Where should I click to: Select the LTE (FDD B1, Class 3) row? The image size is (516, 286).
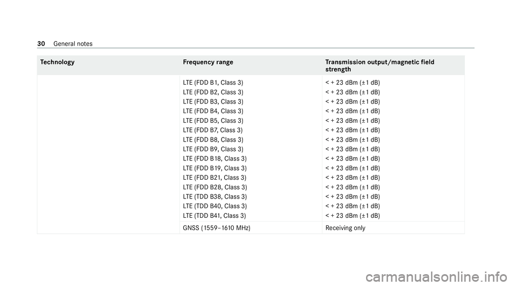click(x=213, y=83)
